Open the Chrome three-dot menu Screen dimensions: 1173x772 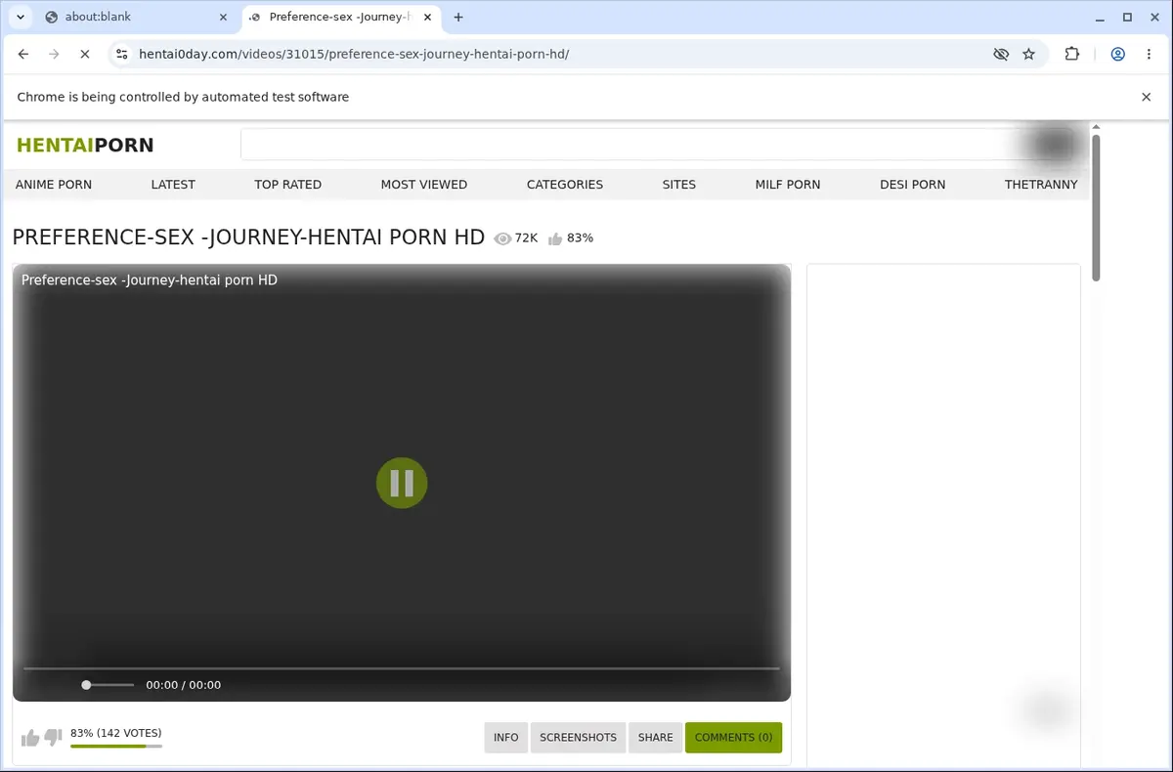[1149, 54]
